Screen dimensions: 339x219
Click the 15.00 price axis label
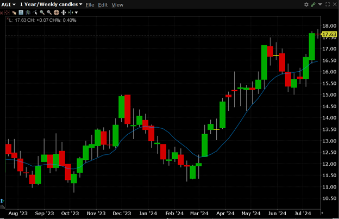click(x=329, y=95)
